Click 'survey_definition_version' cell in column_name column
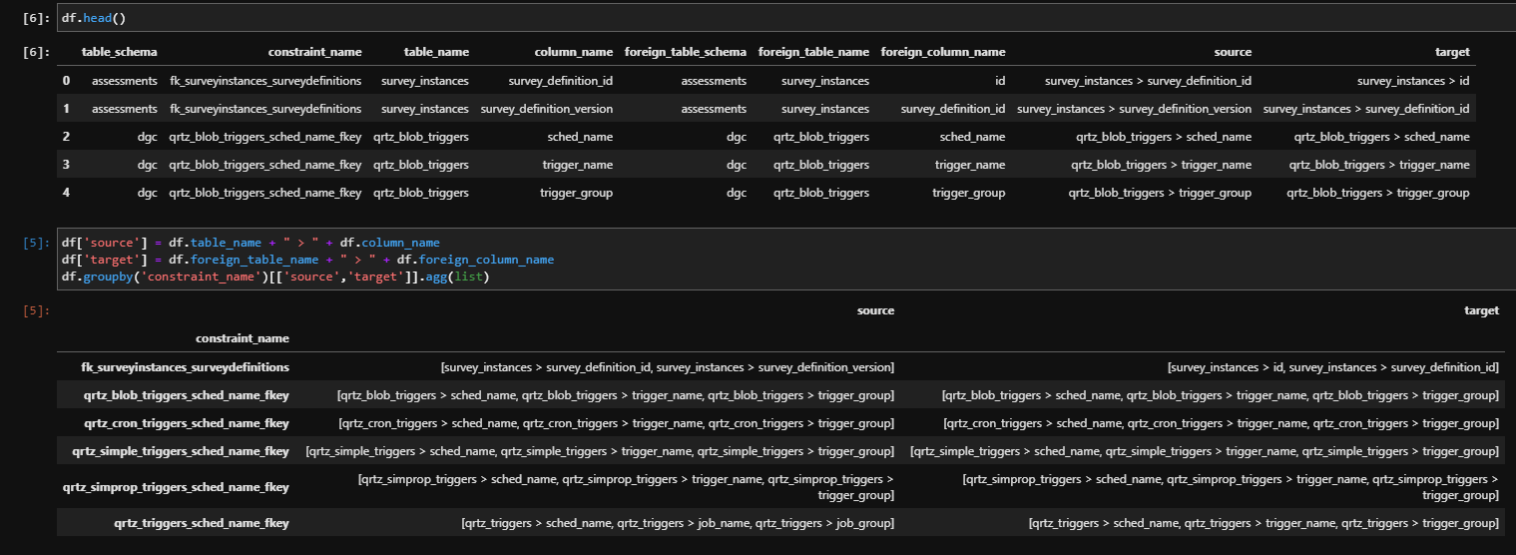1516x555 pixels. click(x=547, y=109)
